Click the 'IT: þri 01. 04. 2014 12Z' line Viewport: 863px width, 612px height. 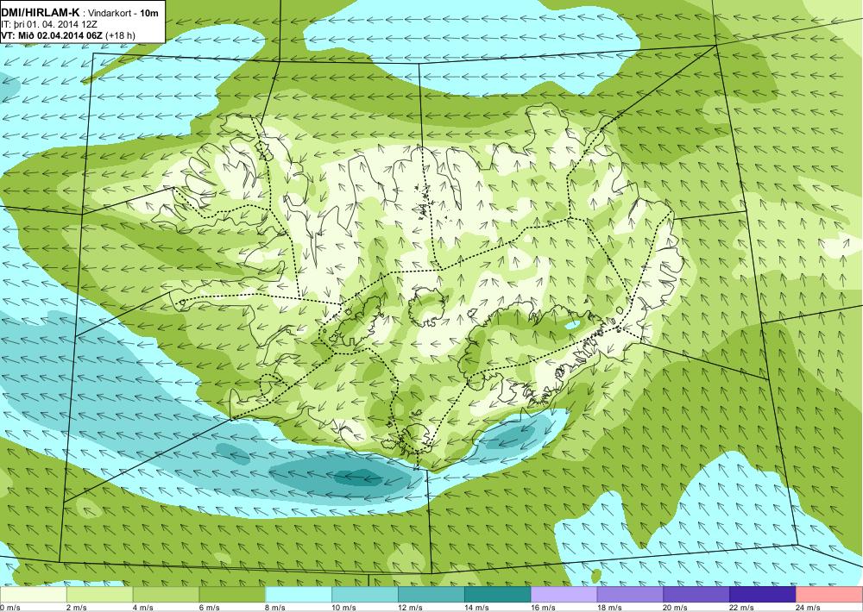pos(49,24)
